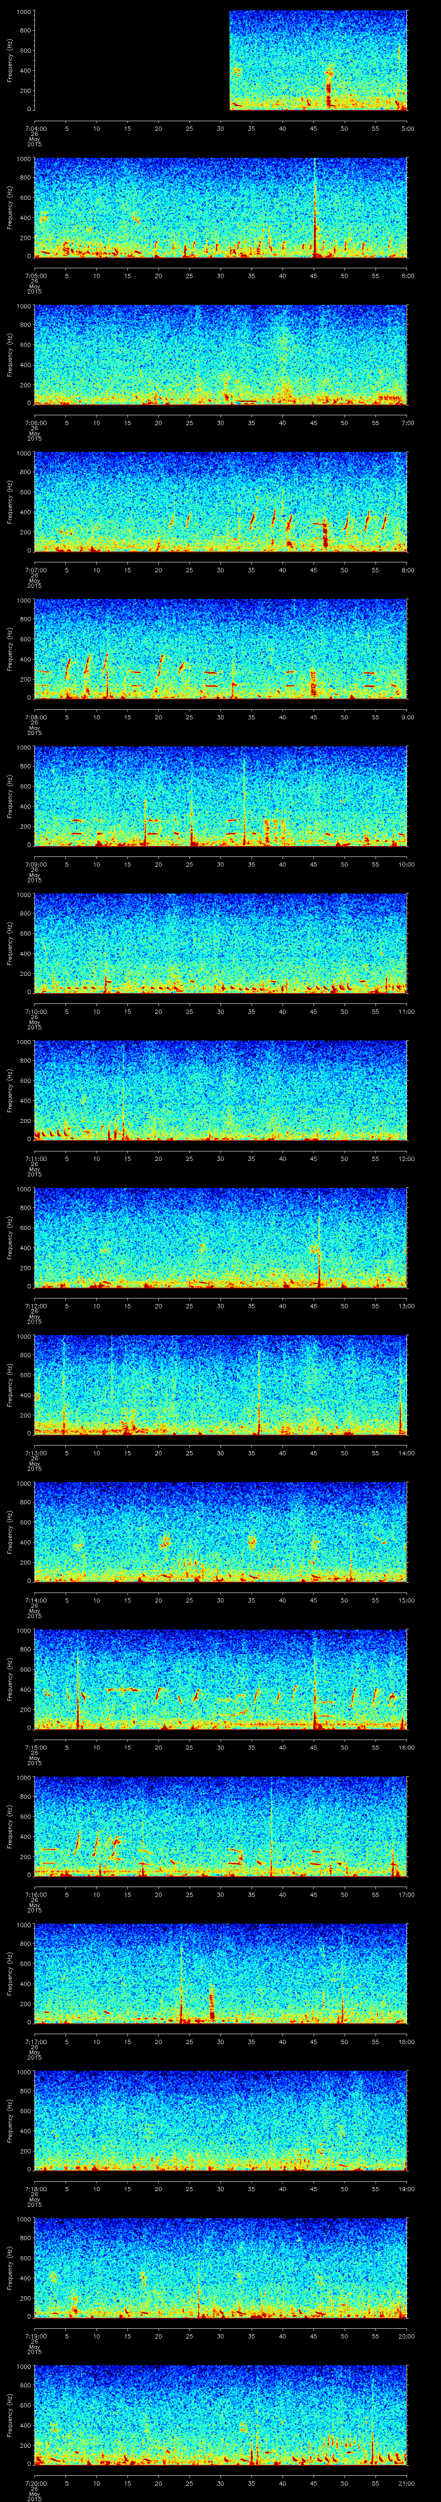Pick the spectrogram panel starting at 7:18:00
441x2502 pixels.
pos(221,2120)
